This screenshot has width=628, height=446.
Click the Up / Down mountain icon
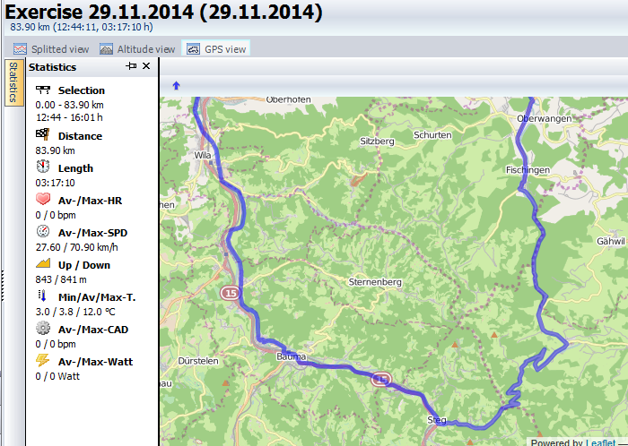[x=43, y=264]
